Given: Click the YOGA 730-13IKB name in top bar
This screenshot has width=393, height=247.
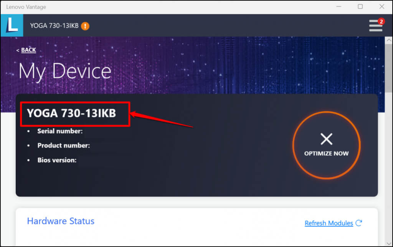Looking at the screenshot, I should pyautogui.click(x=54, y=26).
